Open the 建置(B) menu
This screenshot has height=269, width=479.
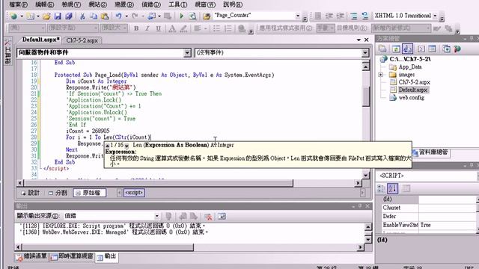[124, 4]
